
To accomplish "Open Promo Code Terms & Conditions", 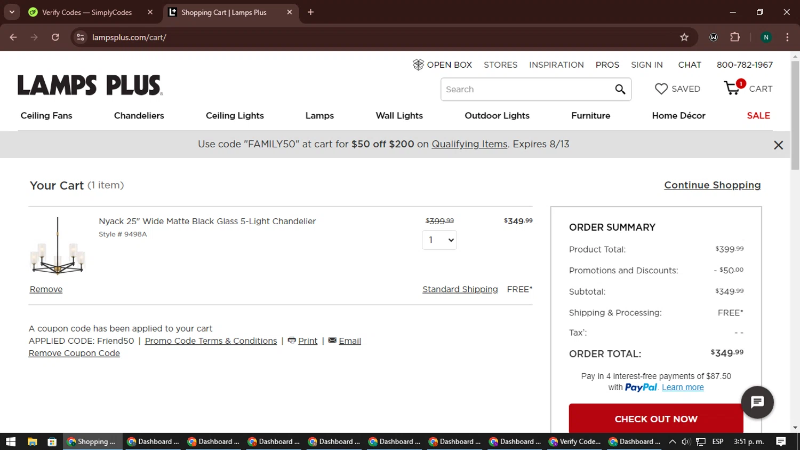I will 211,341.
